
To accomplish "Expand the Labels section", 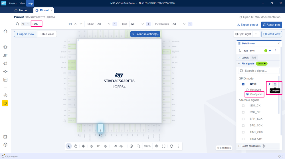I will click(239, 58).
